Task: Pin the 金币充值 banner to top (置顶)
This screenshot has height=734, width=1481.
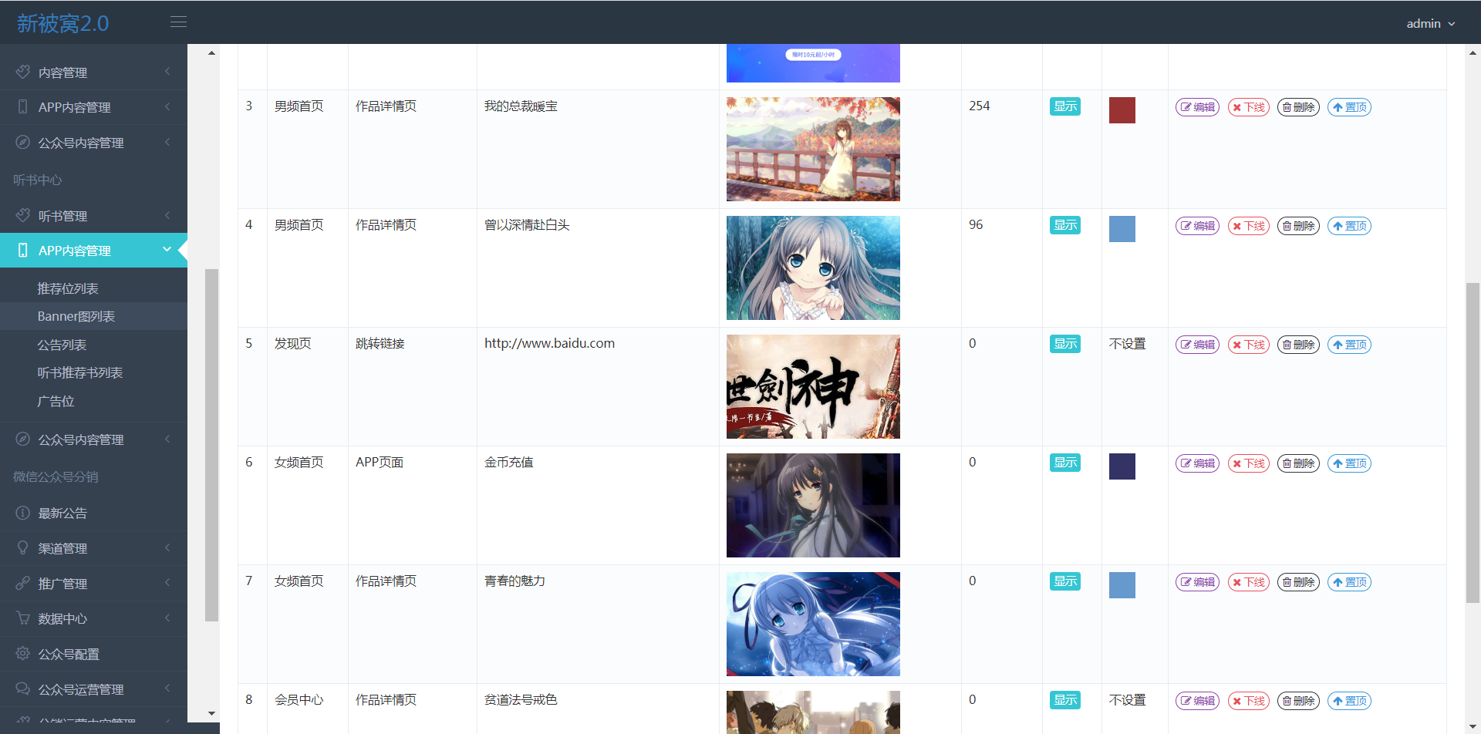Action: pyautogui.click(x=1349, y=463)
